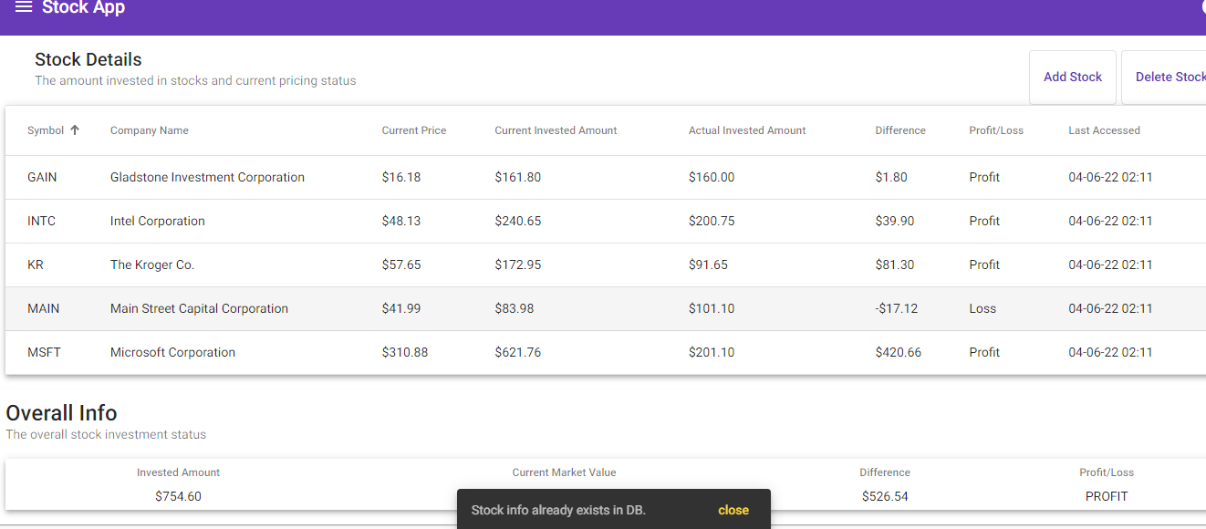1206x529 pixels.
Task: Sort by the Current Price column header
Action: point(414,130)
